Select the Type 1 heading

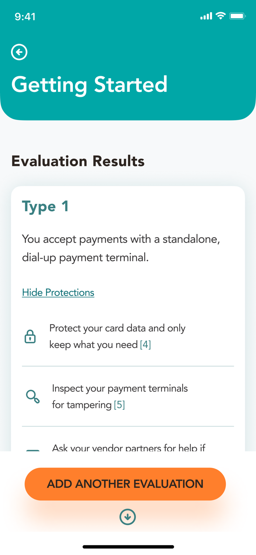[45, 206]
